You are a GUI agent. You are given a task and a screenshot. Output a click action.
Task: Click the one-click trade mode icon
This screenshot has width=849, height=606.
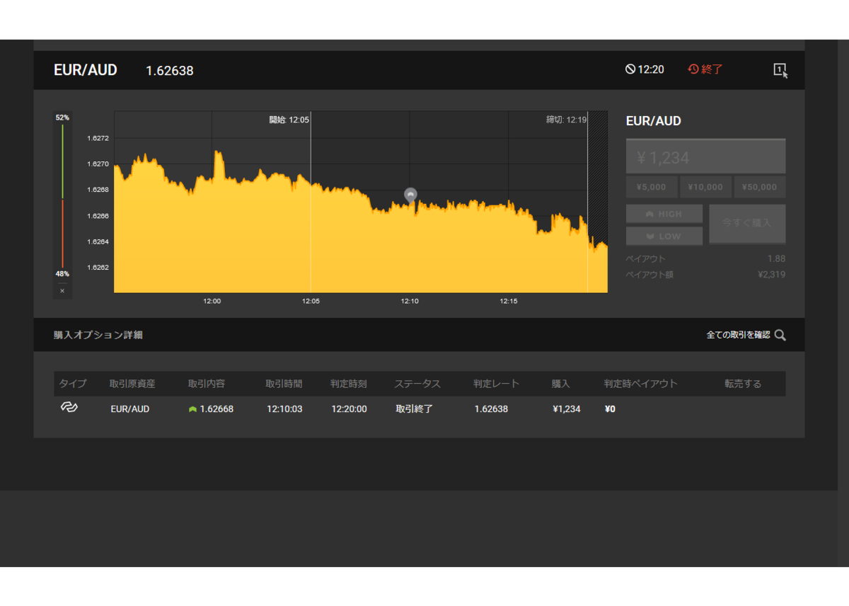click(780, 70)
